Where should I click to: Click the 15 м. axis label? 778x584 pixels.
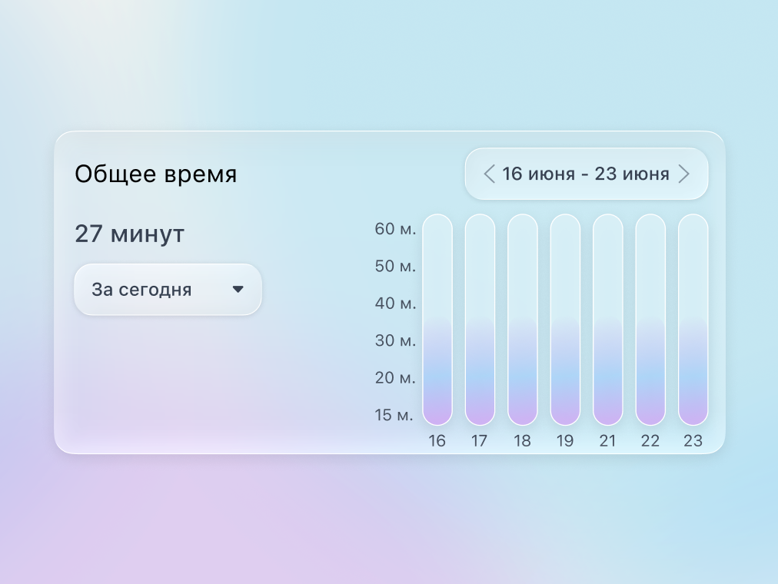tap(394, 415)
